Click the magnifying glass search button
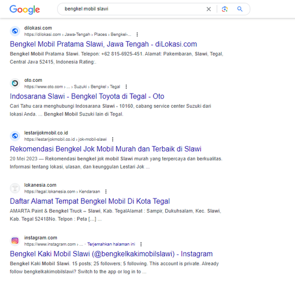The image size is (295, 281). pyautogui.click(x=240, y=9)
